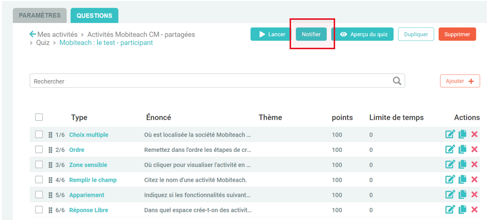Click the Limite de temps column header

397,117
